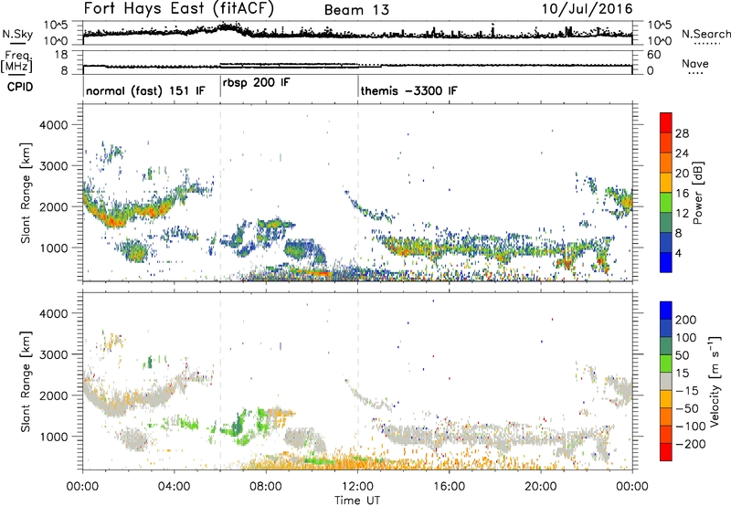The height and width of the screenshot is (506, 731).
Task: Select the '60' tick on the Nave axis
Action: tap(654, 55)
